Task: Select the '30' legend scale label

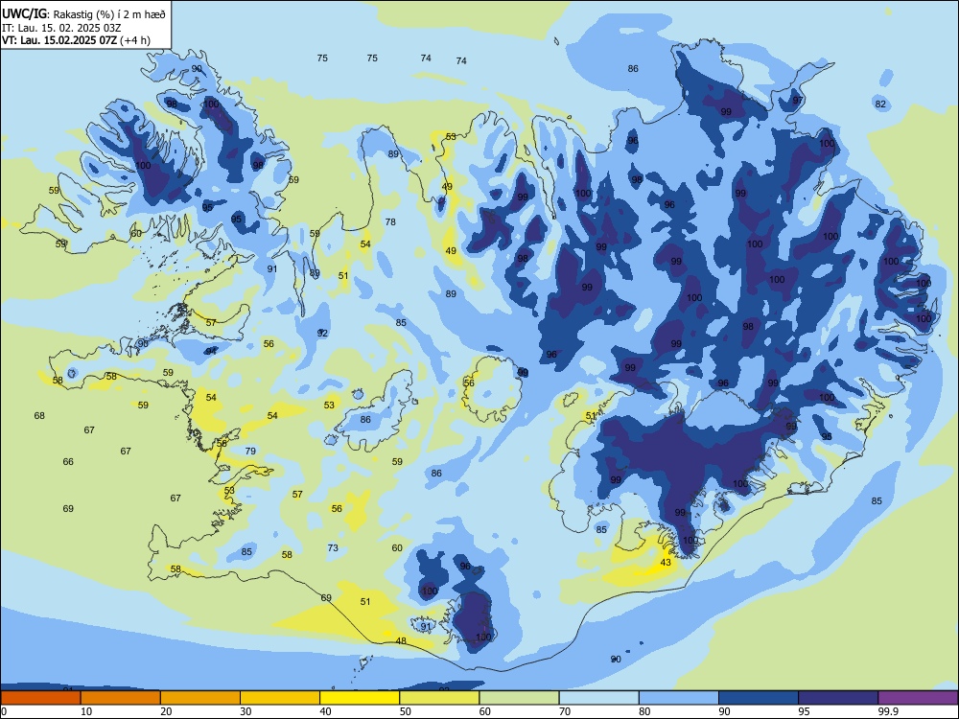Action: (x=246, y=711)
